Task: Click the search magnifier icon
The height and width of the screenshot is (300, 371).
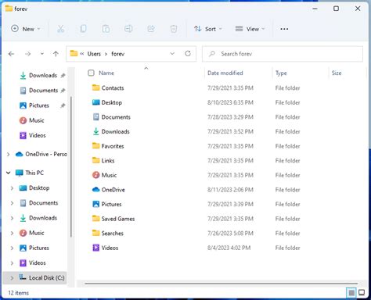Action: [x=212, y=54]
